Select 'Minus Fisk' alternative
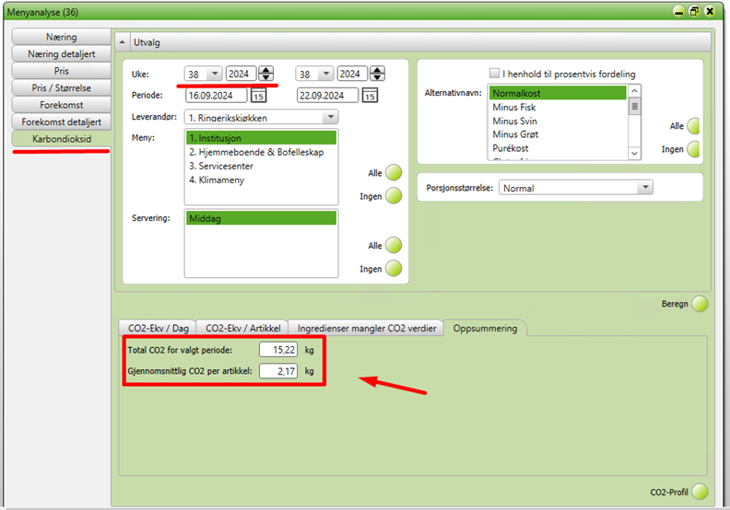 (x=558, y=107)
